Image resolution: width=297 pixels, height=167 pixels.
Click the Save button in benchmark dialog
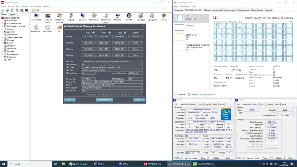point(70,100)
